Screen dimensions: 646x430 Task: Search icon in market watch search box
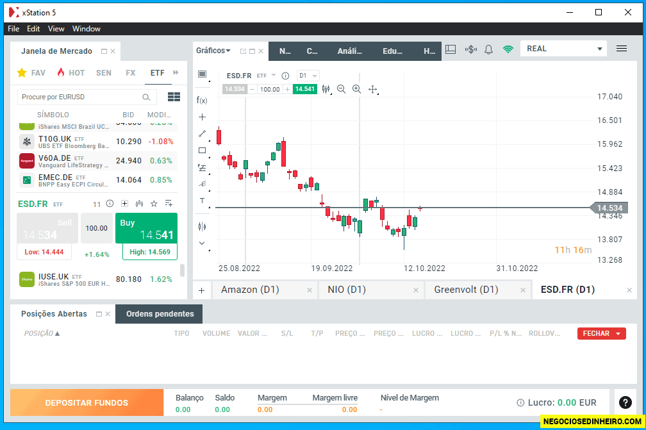146,97
